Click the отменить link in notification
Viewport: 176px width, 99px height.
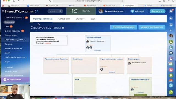click(x=48, y=43)
